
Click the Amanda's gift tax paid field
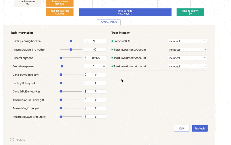[95, 108]
